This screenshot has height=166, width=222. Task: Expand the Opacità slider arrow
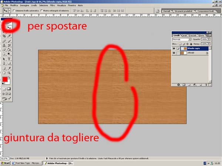(209, 39)
